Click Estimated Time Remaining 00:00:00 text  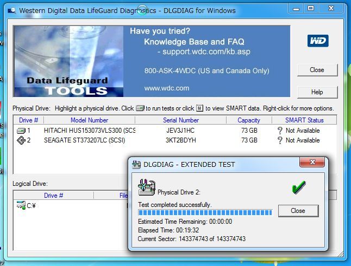(x=185, y=222)
